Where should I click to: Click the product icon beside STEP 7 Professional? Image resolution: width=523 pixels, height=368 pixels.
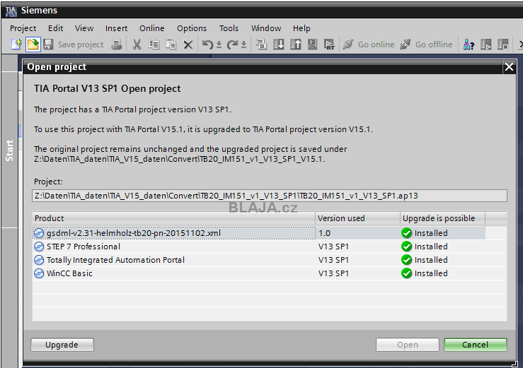[39, 247]
